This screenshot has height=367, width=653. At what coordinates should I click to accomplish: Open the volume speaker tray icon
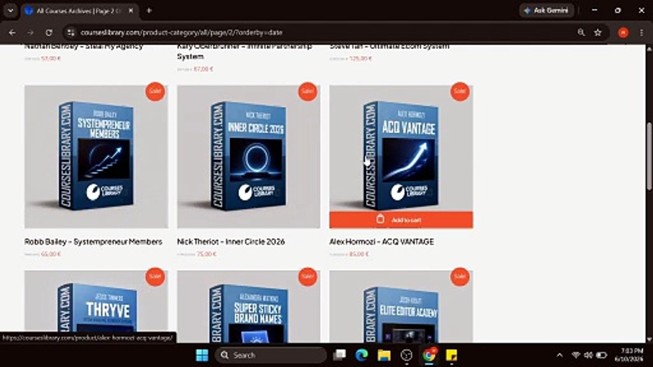tap(588, 355)
